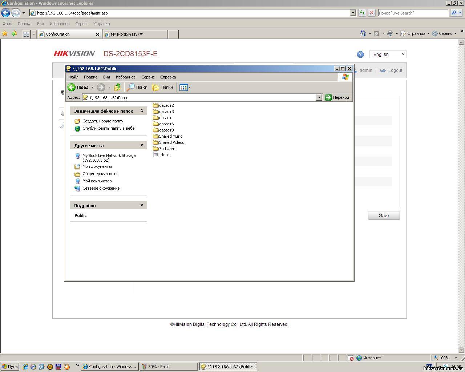The image size is (465, 372).
Task: Click the IE Home icon
Action: click(363, 33)
